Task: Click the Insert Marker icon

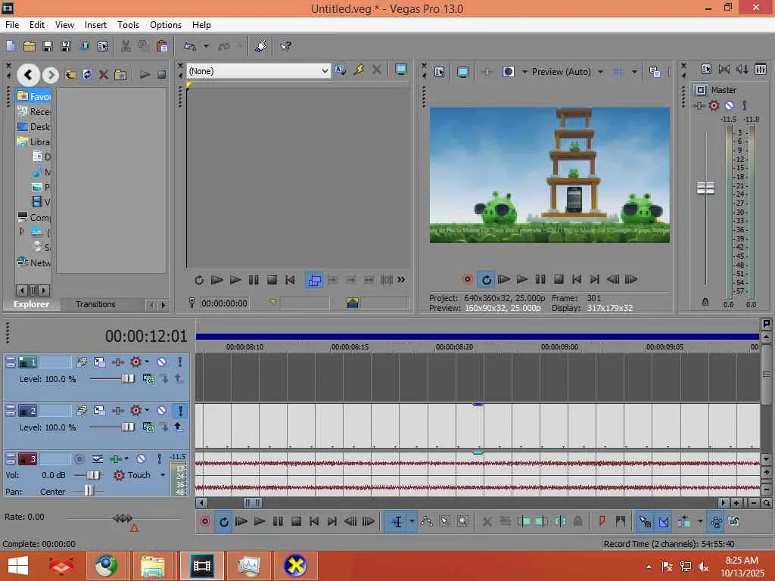Action: click(x=602, y=521)
